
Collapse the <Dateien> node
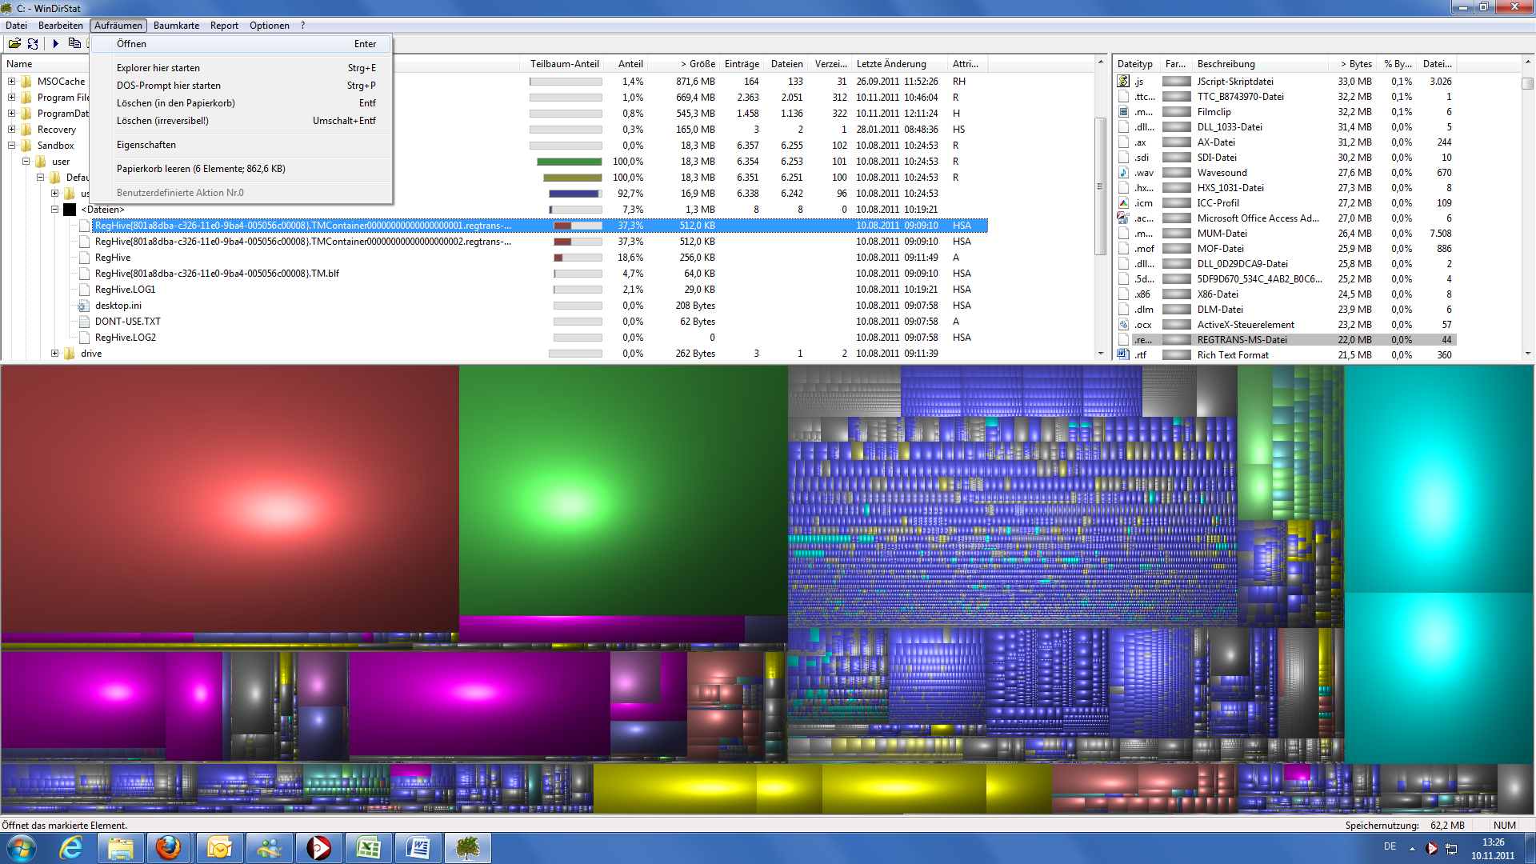point(54,210)
